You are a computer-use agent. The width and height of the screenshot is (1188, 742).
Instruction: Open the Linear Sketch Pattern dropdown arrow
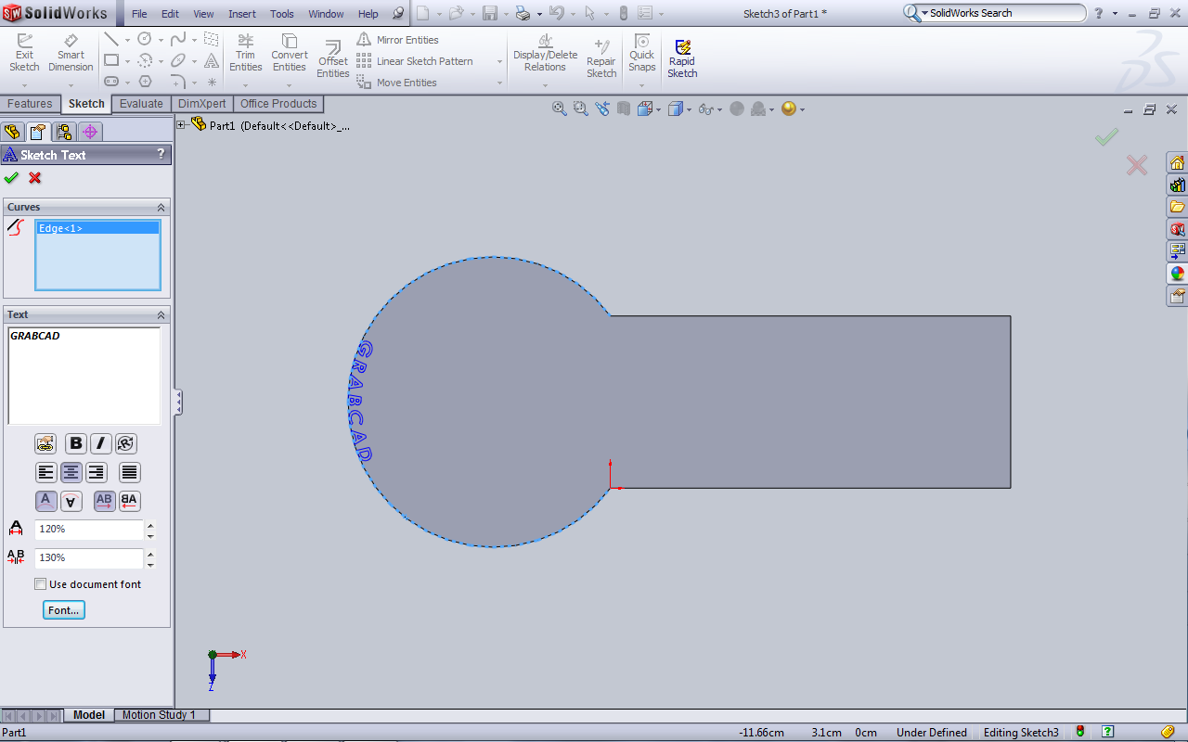click(x=499, y=62)
